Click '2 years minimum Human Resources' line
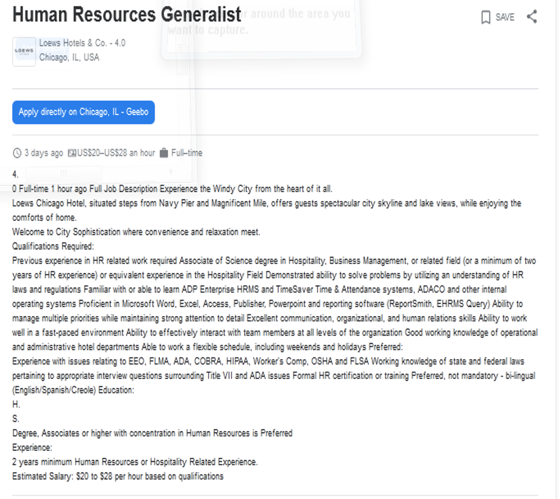The image size is (560, 499). 135,462
